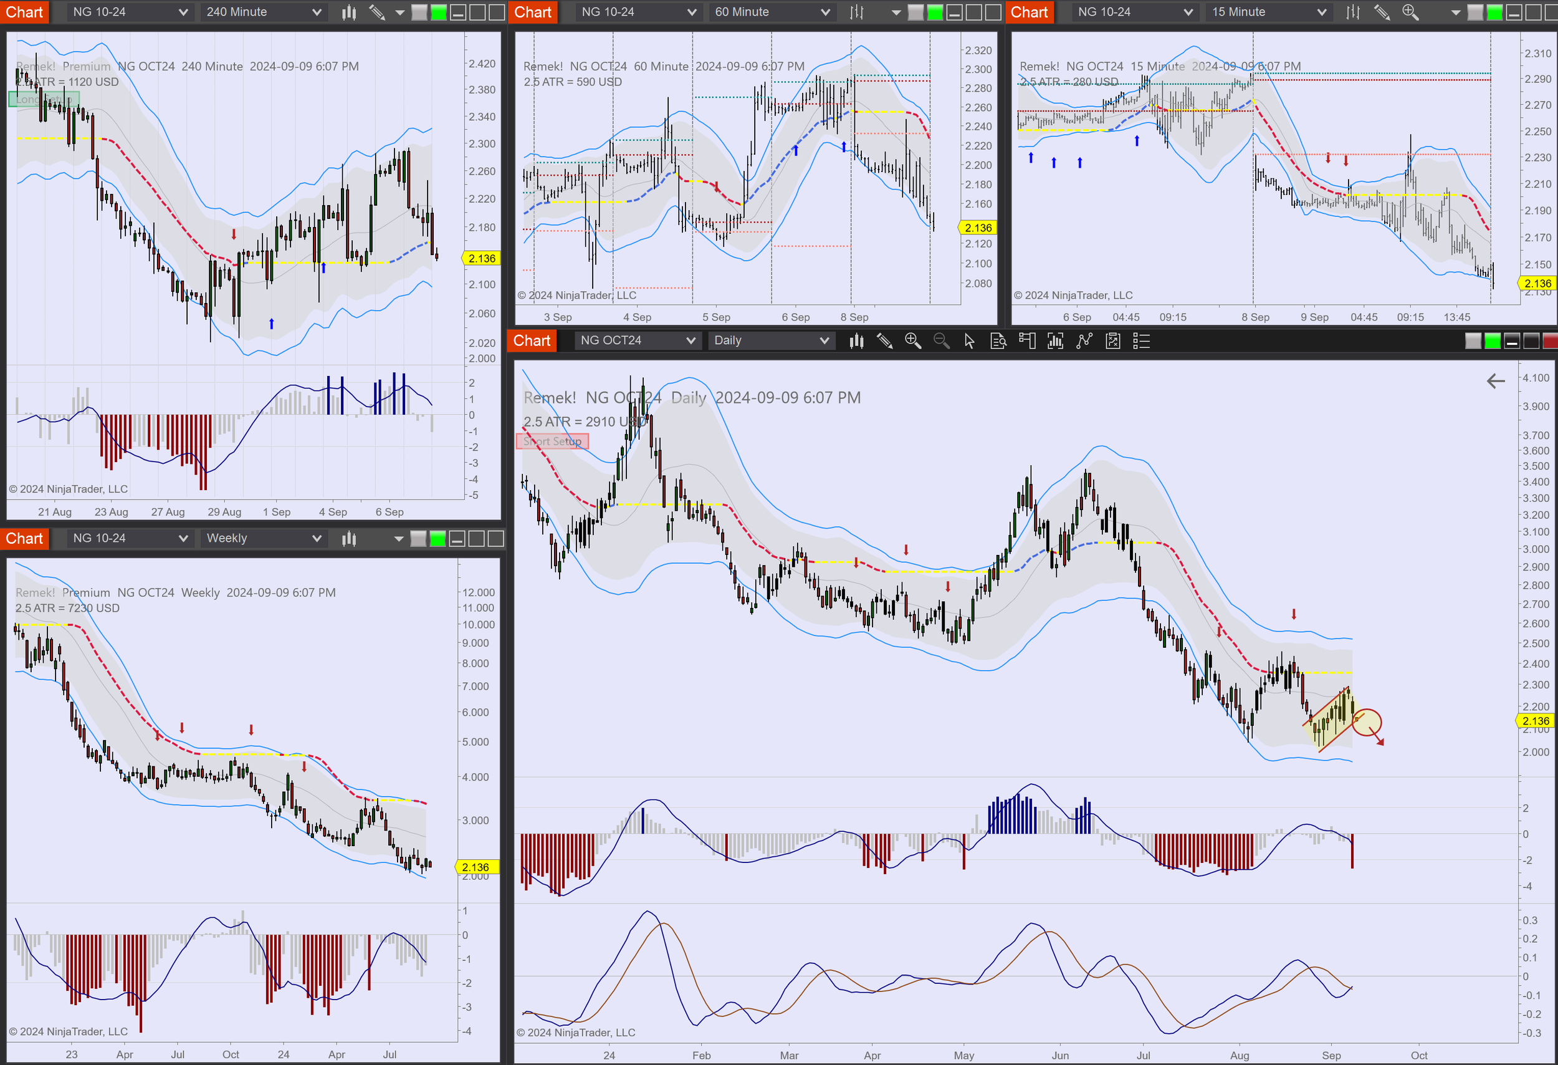
Task: Minimize the Daily chart window
Action: click(x=1512, y=340)
